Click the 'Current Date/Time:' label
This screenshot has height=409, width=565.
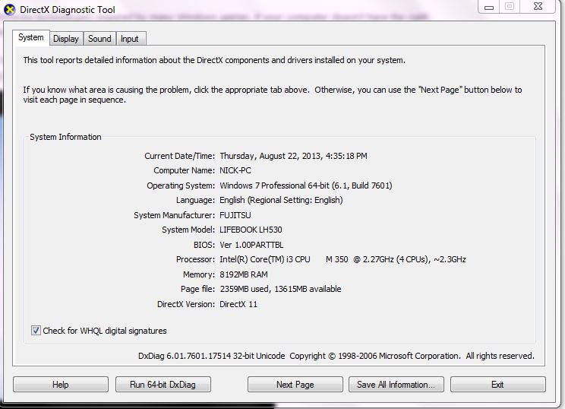179,156
